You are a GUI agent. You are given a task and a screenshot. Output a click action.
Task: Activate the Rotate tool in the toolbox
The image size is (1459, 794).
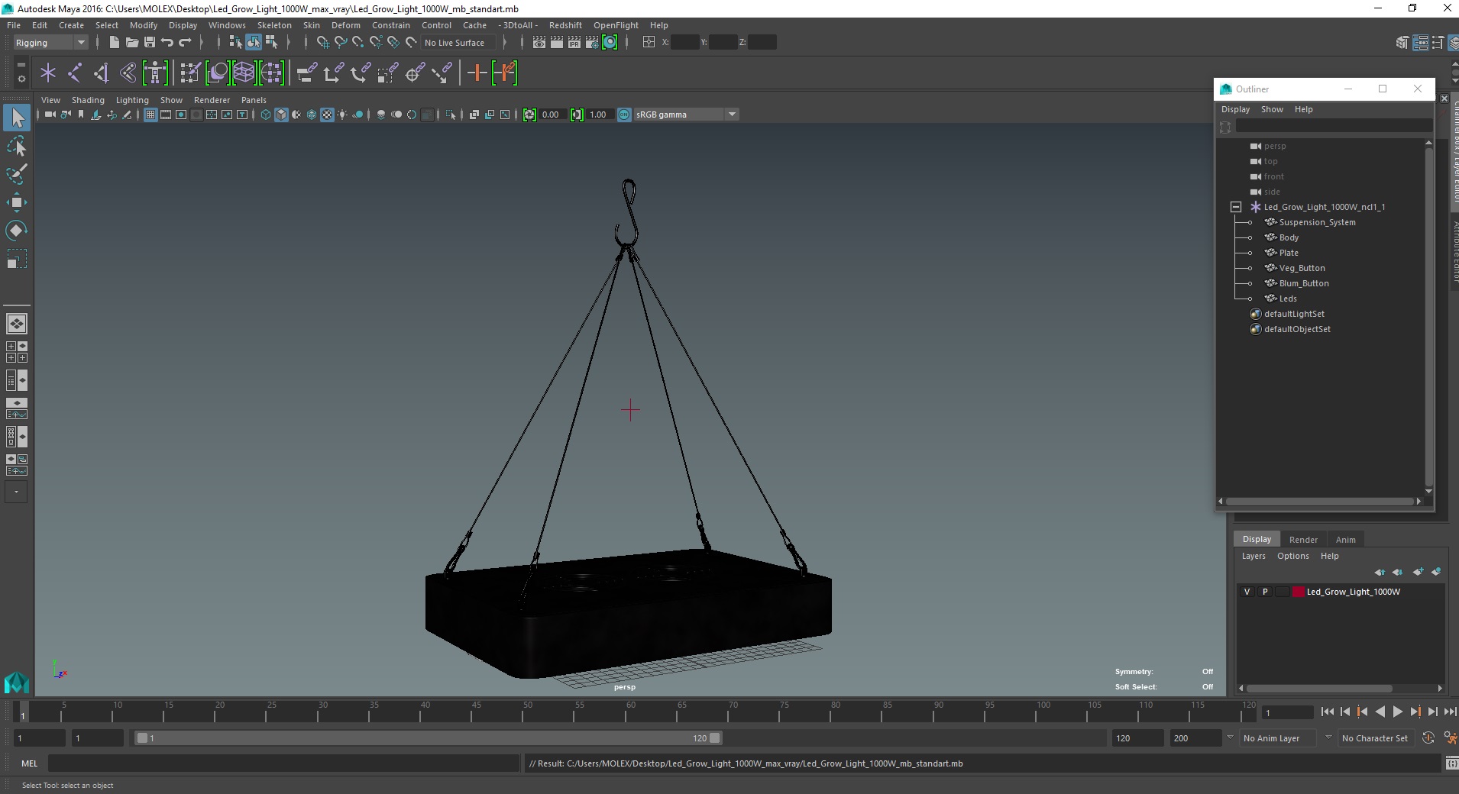[x=17, y=231]
